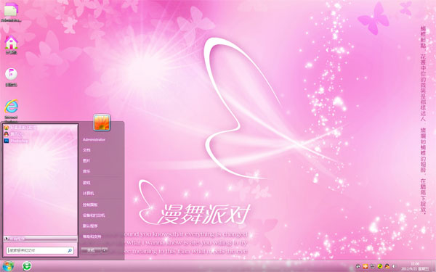Open 文档 from the Start menu
The height and width of the screenshot is (272, 436).
(86, 150)
